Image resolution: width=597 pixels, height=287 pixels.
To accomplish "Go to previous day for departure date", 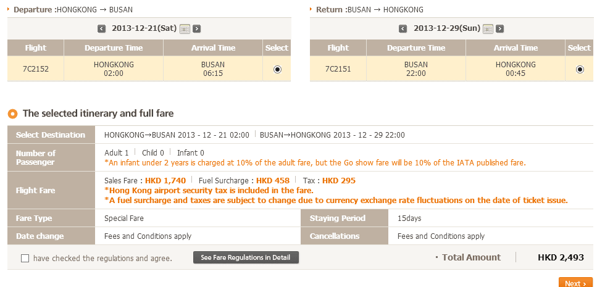I will coord(102,28).
